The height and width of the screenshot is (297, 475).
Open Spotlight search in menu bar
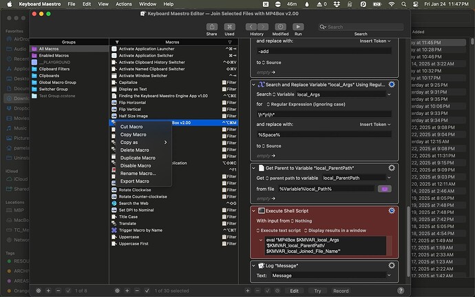(403, 4)
